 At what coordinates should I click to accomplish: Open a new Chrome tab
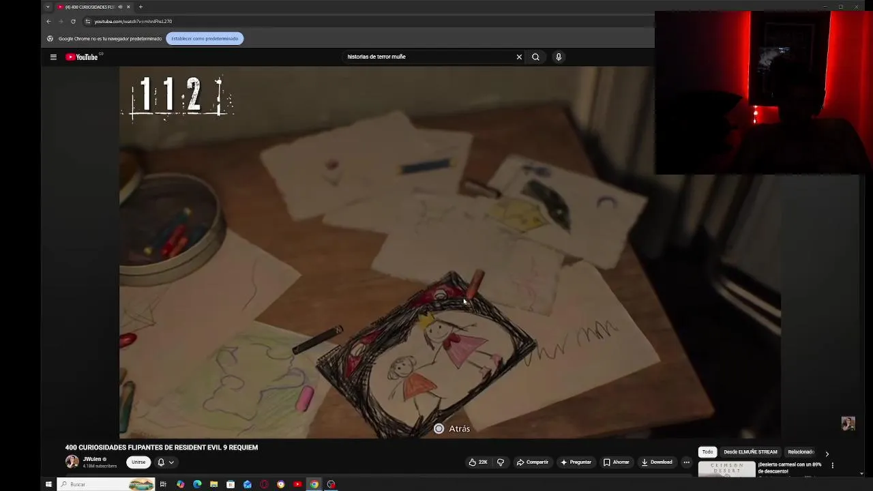coord(140,7)
